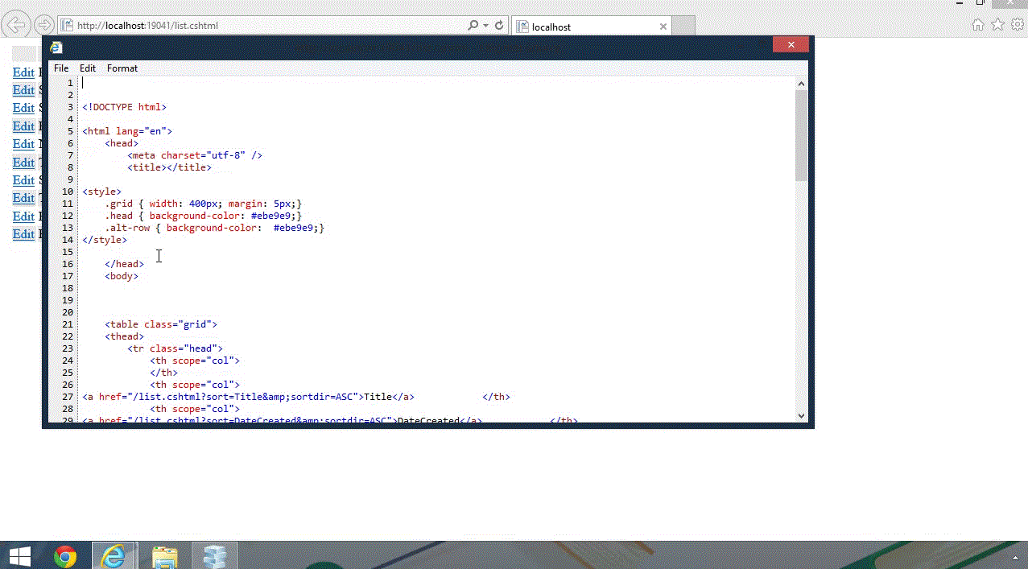Click the browser Forward arrow button

click(44, 25)
